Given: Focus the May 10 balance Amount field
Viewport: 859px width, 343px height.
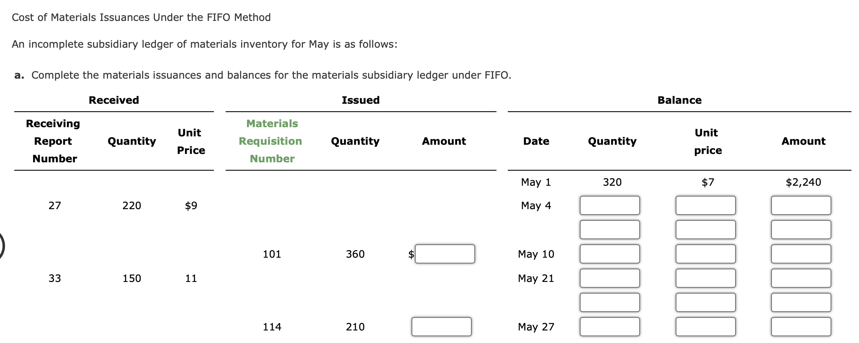Looking at the screenshot, I should click(801, 254).
